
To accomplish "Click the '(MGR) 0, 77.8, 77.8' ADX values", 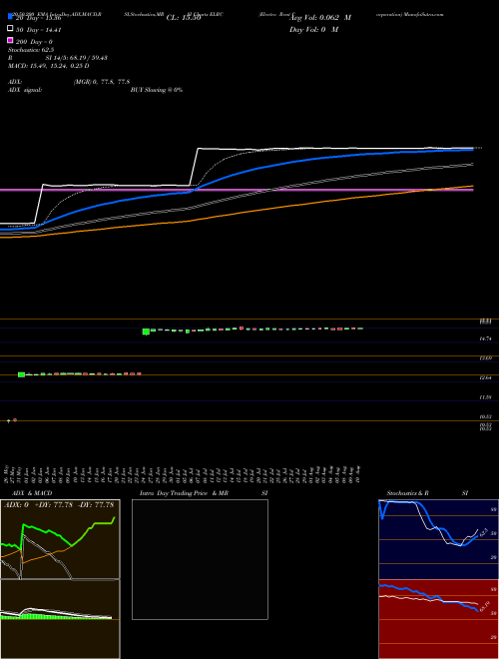I will tap(101, 82).
